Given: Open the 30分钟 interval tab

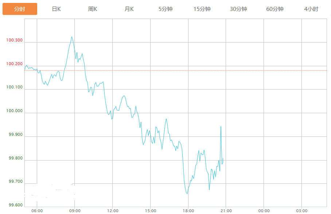Looking at the screenshot, I should point(238,9).
